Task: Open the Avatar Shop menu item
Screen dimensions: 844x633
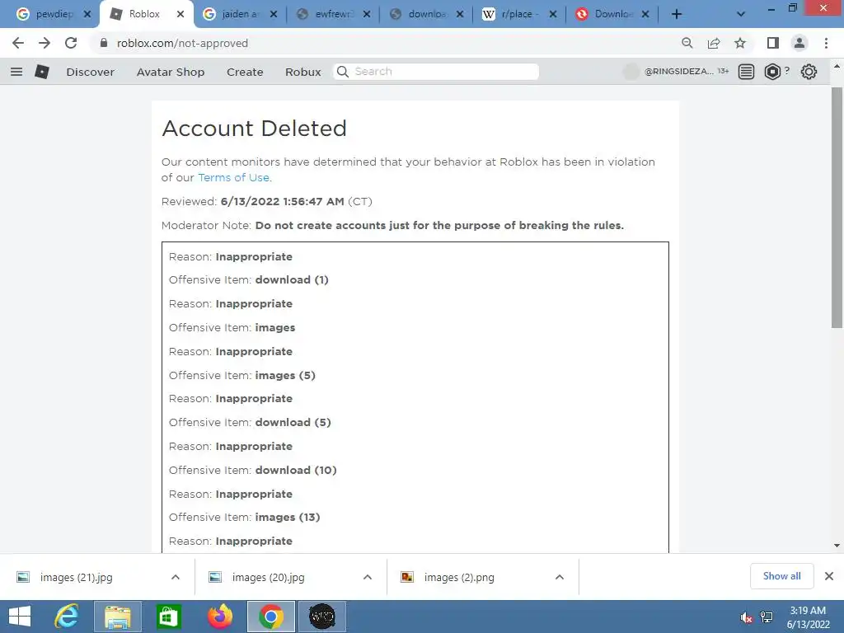Action: click(x=171, y=72)
